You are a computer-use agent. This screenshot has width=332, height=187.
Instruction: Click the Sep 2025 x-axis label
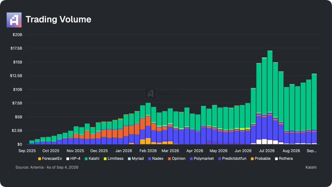(27, 151)
